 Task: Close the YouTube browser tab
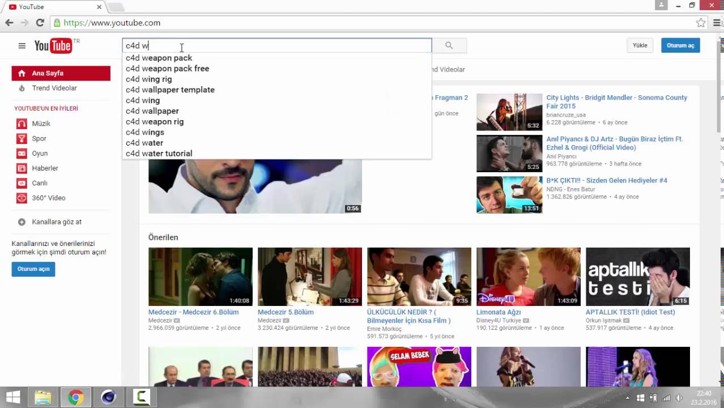[99, 7]
